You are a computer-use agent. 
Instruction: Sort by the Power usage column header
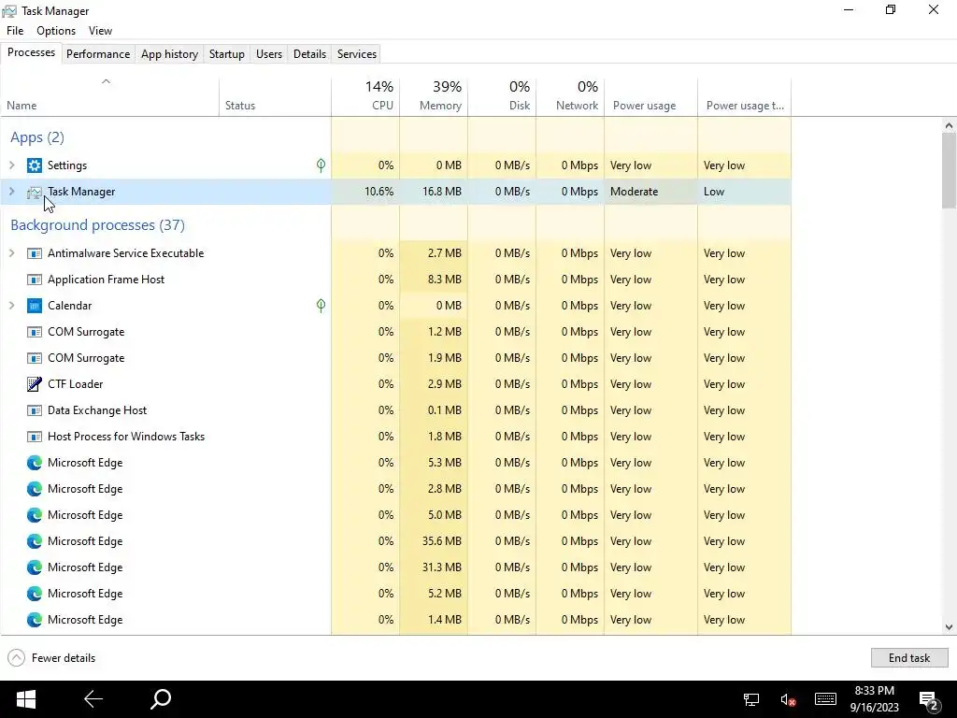(x=651, y=97)
